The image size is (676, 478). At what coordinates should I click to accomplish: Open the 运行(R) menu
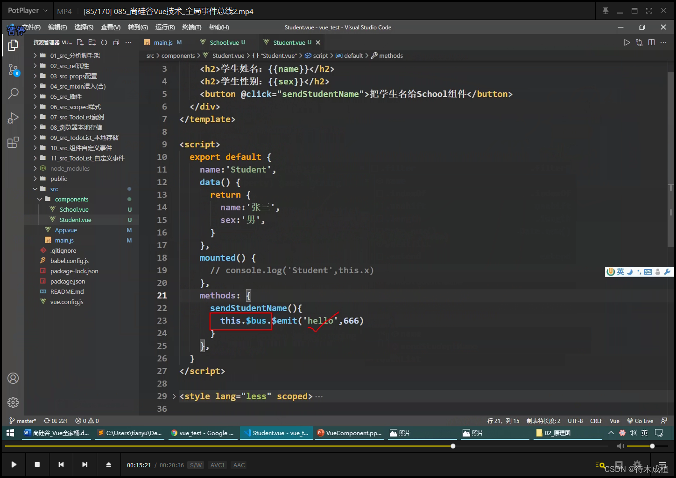coord(165,27)
